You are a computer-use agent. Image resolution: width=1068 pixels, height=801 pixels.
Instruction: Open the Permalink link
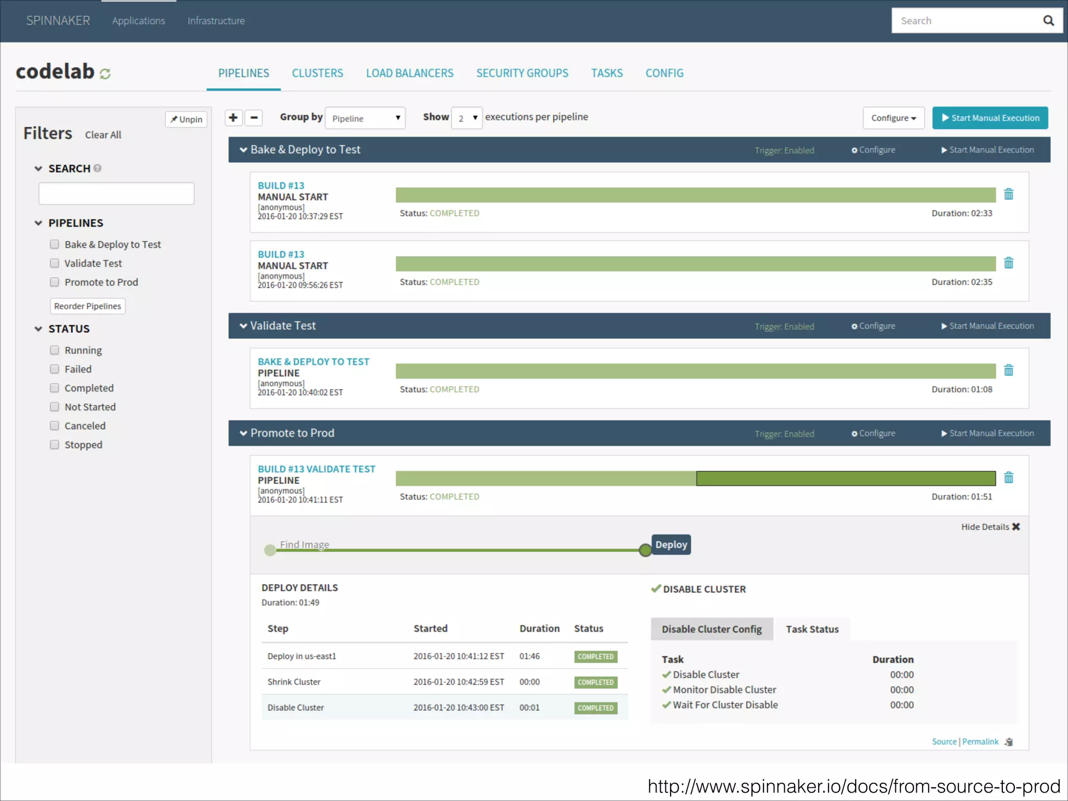(x=980, y=742)
